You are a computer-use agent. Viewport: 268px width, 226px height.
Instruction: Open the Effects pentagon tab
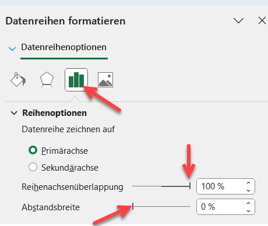tap(47, 80)
